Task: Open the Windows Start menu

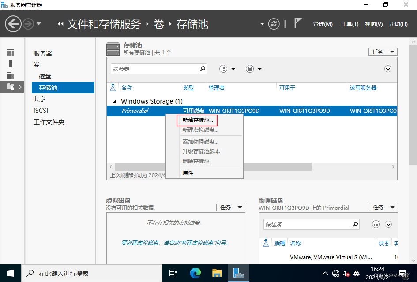Action: coord(11,273)
